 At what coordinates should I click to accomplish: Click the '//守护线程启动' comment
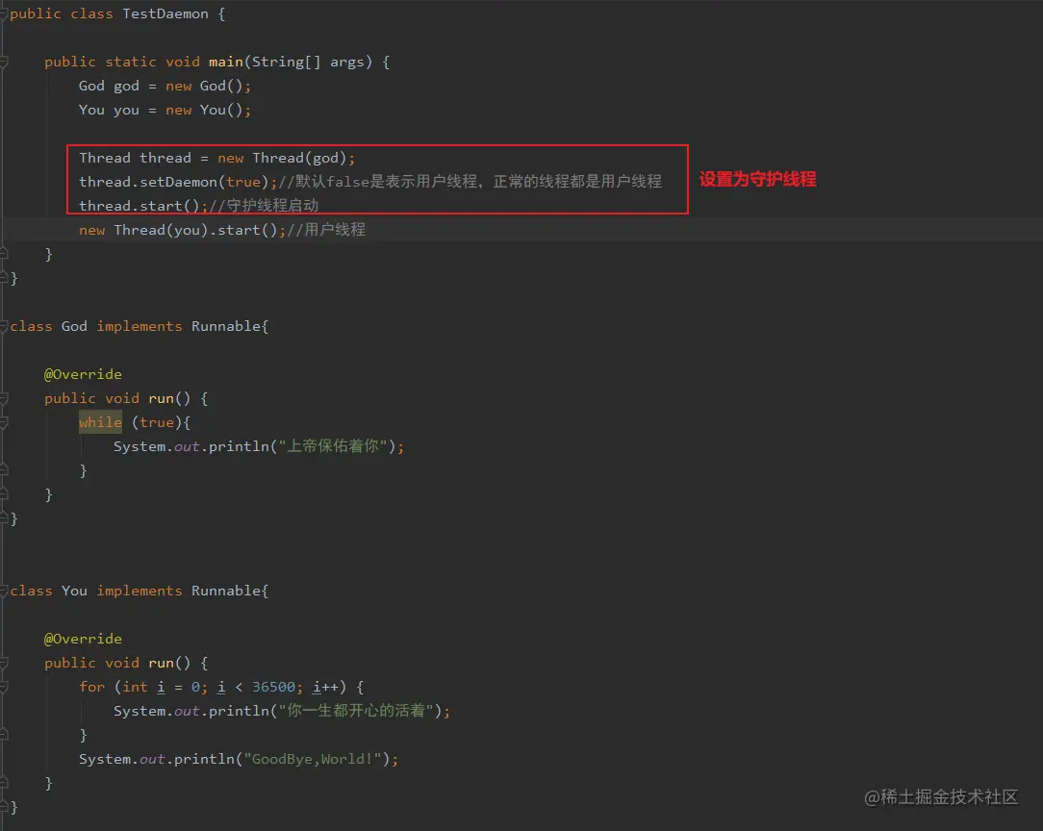tap(264, 206)
